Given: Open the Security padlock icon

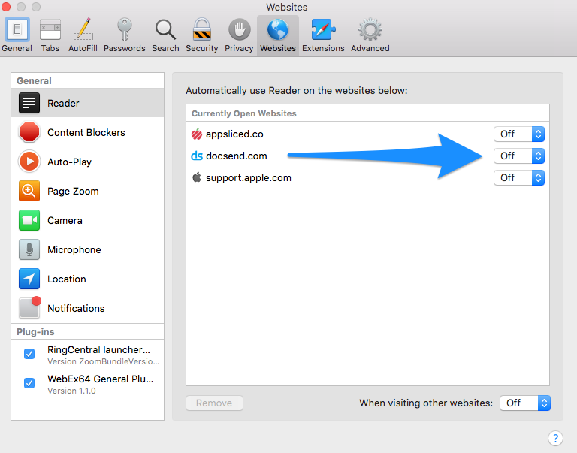Looking at the screenshot, I should point(201,29).
